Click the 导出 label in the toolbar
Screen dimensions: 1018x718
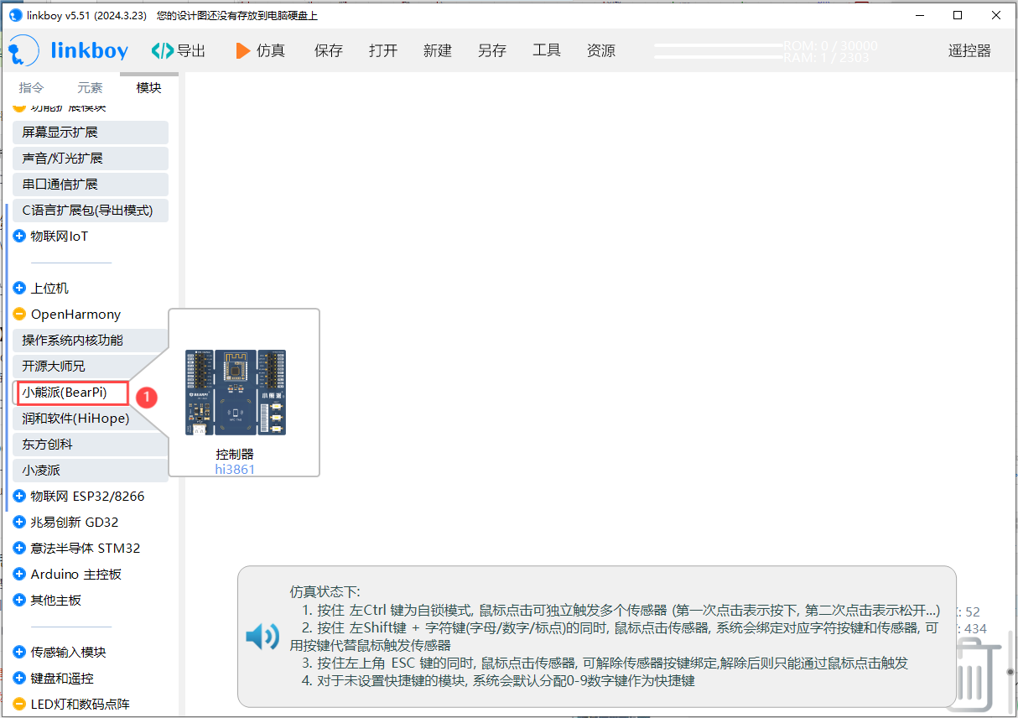click(x=191, y=51)
